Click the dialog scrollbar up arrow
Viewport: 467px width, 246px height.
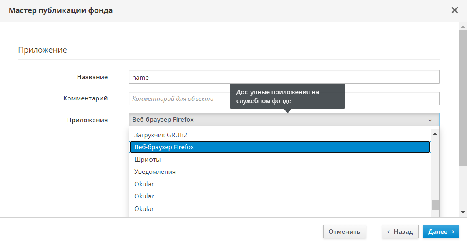(x=463, y=26)
